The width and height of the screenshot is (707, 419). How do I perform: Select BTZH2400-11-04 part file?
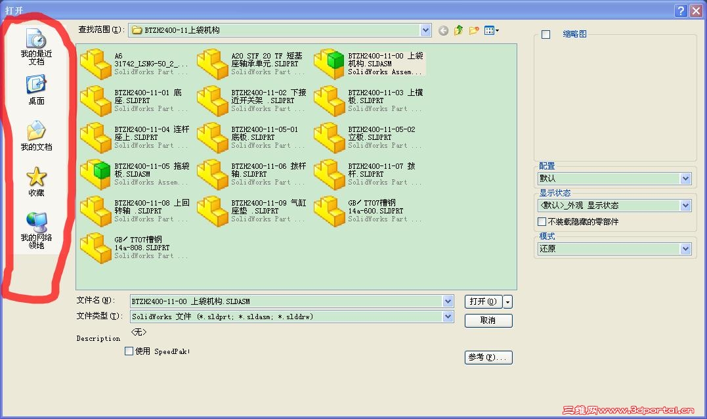coord(135,137)
